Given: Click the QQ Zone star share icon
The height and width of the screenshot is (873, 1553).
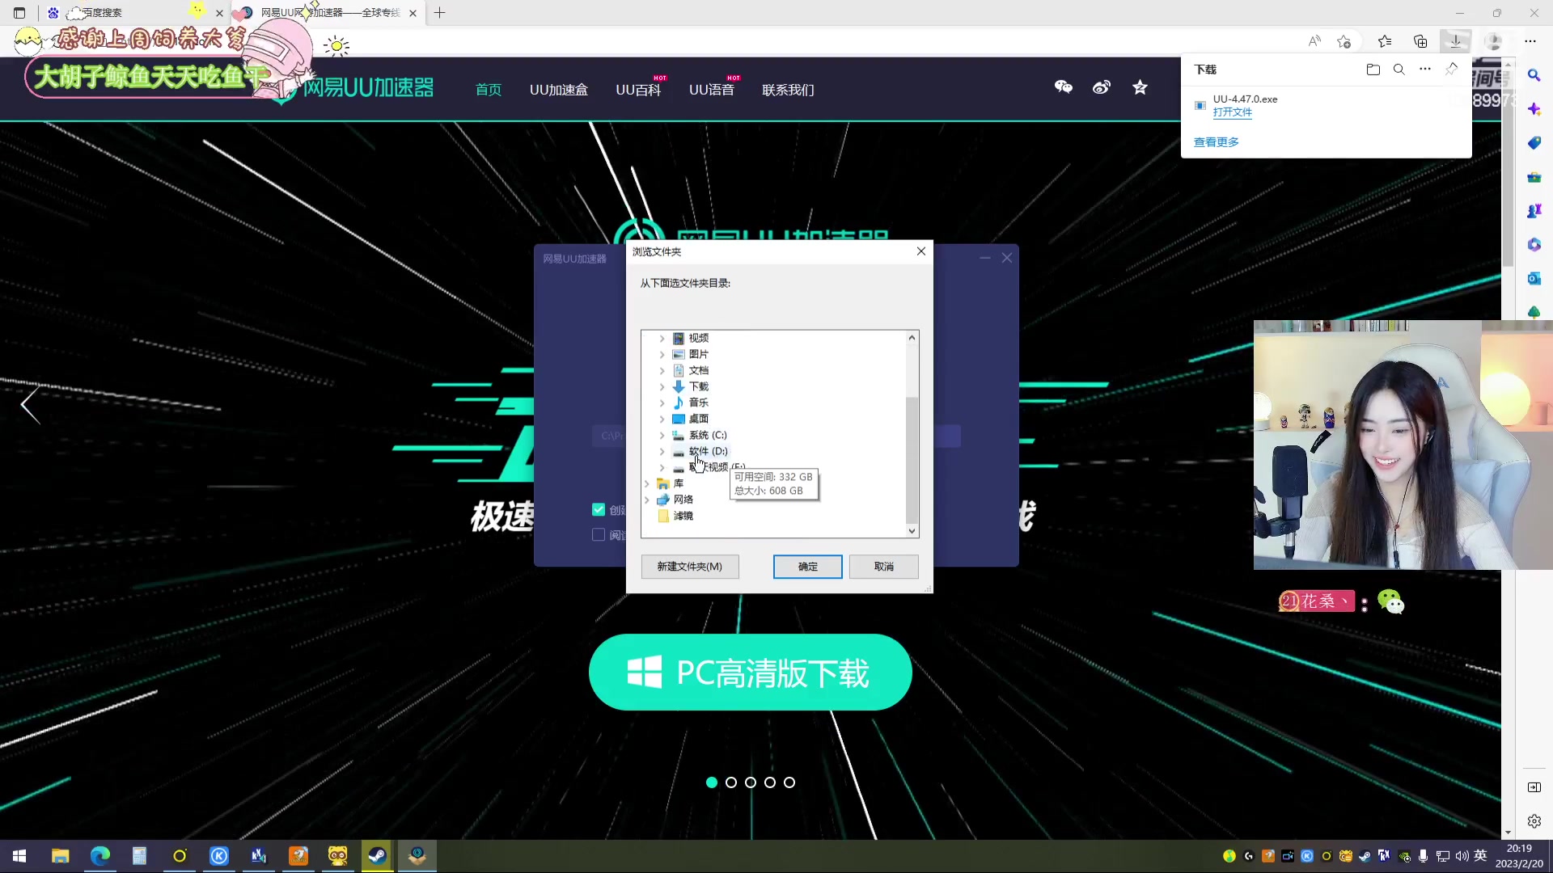Looking at the screenshot, I should click(1140, 87).
